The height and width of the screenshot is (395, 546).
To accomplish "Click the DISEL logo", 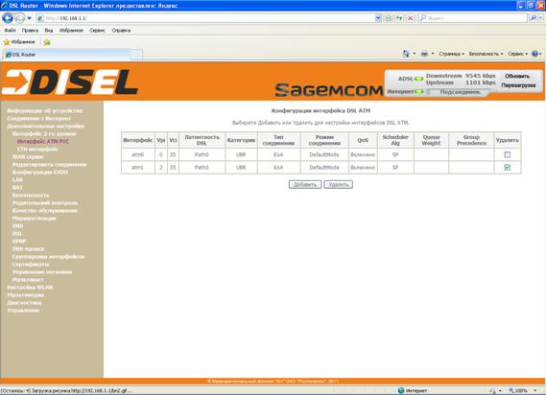I will pyautogui.click(x=70, y=82).
